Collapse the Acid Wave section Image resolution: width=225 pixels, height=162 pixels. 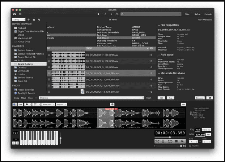pos(159,55)
